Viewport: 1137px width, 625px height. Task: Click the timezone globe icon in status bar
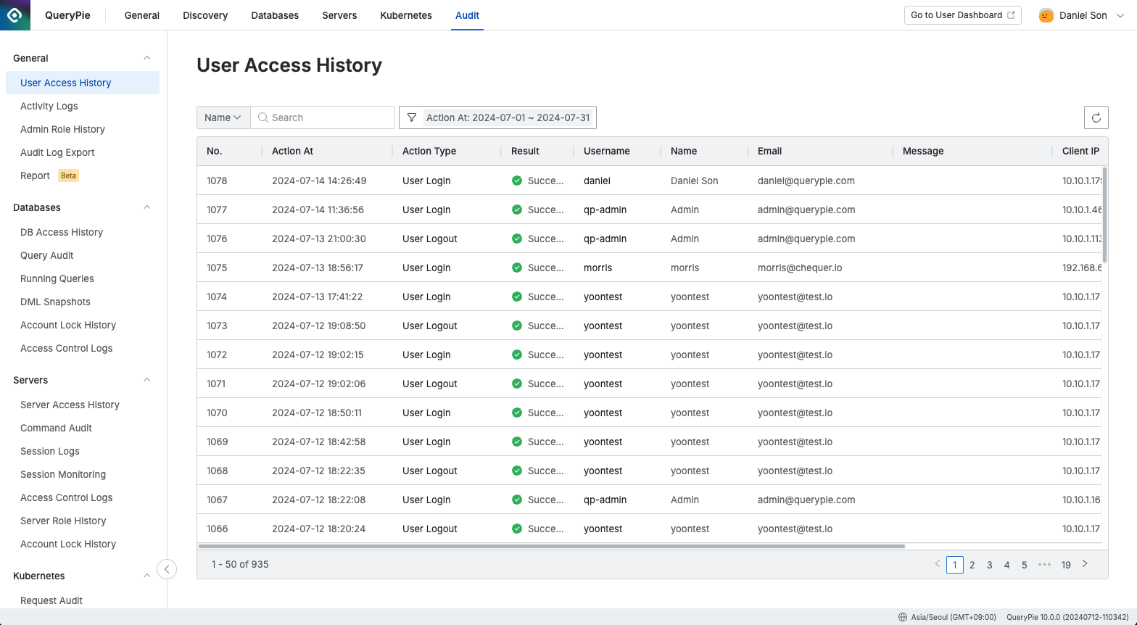[x=903, y=617]
